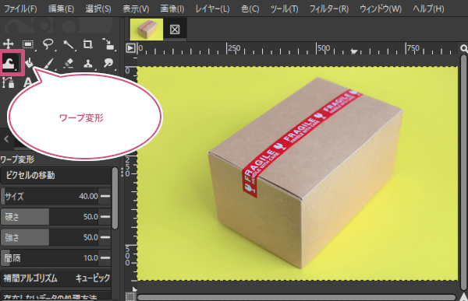Click the left chevron on dock tab bar
This screenshot has width=468, height=301.
click(x=6, y=139)
